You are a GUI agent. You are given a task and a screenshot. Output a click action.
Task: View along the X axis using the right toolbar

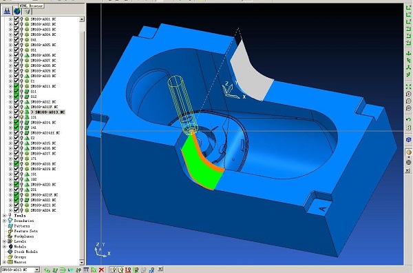[x=408, y=8]
